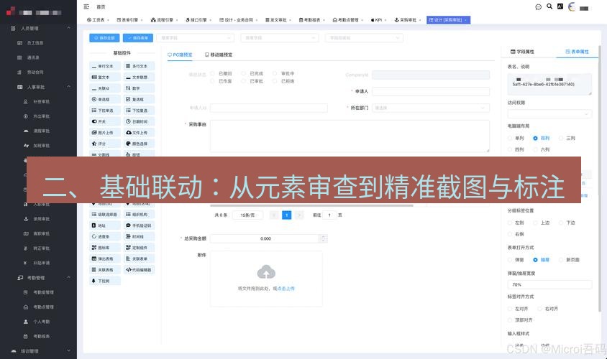Pick the 时间线 timeline control
Viewport: 607px width, 359px height.
(139, 236)
